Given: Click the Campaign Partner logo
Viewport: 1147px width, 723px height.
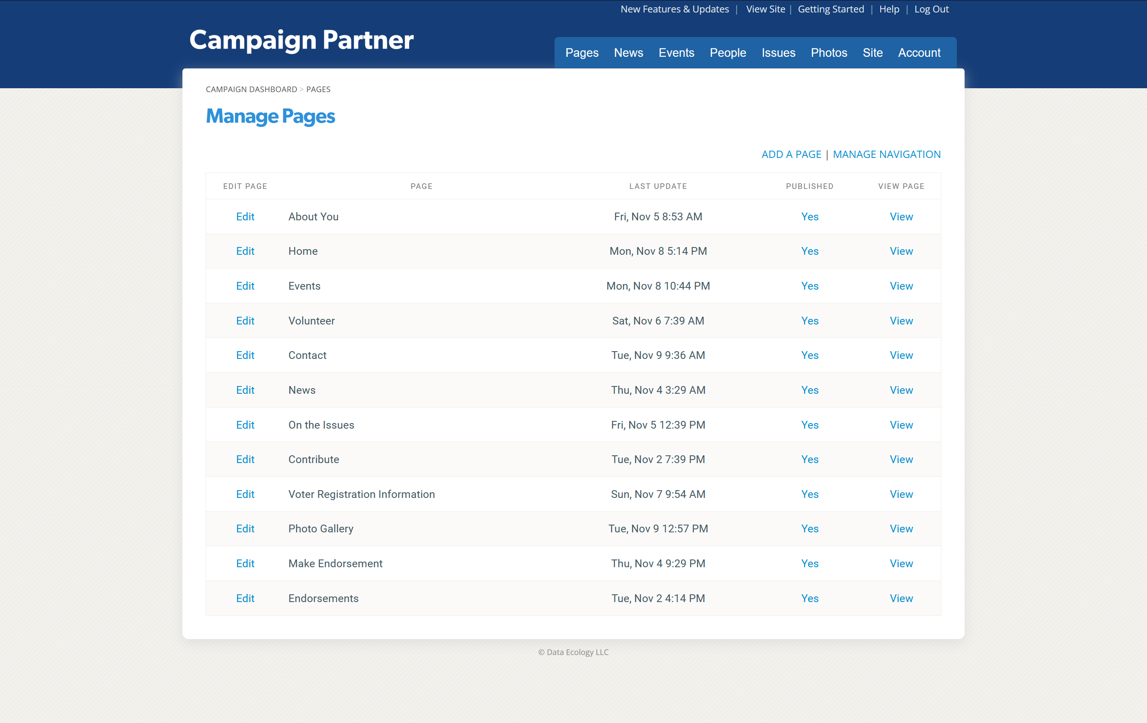Looking at the screenshot, I should click(x=301, y=40).
